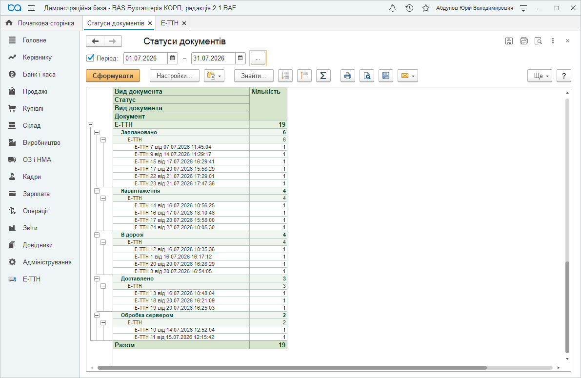Save report with diskette toolbar icon
This screenshot has width=581, height=378.
pos(386,76)
